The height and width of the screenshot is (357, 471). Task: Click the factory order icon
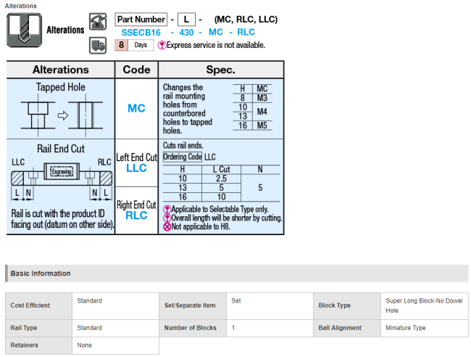(x=97, y=22)
